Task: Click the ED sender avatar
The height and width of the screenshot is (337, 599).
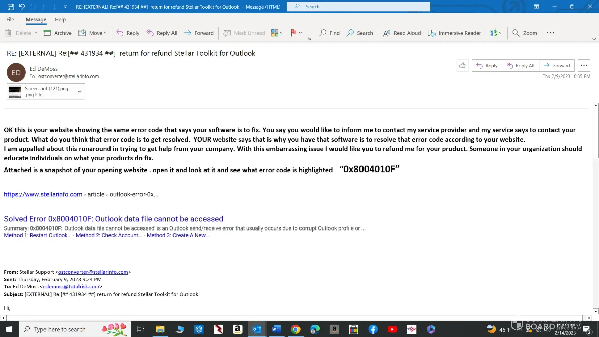Action: point(16,72)
